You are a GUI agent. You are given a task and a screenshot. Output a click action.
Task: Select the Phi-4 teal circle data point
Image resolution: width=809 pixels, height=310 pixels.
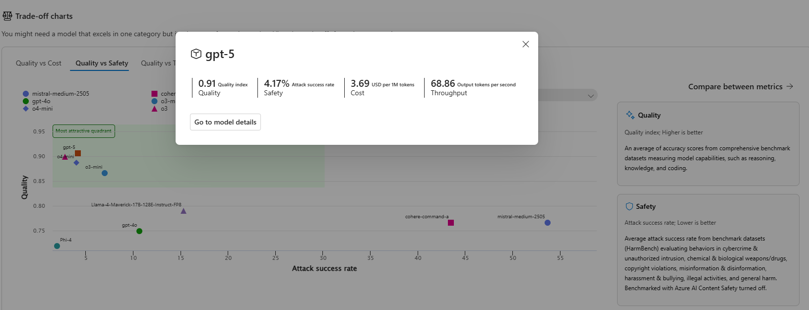point(57,246)
